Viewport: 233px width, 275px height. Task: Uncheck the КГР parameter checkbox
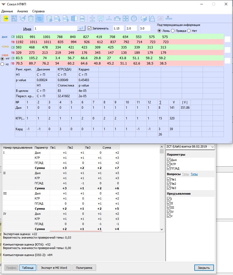(x=169, y=164)
